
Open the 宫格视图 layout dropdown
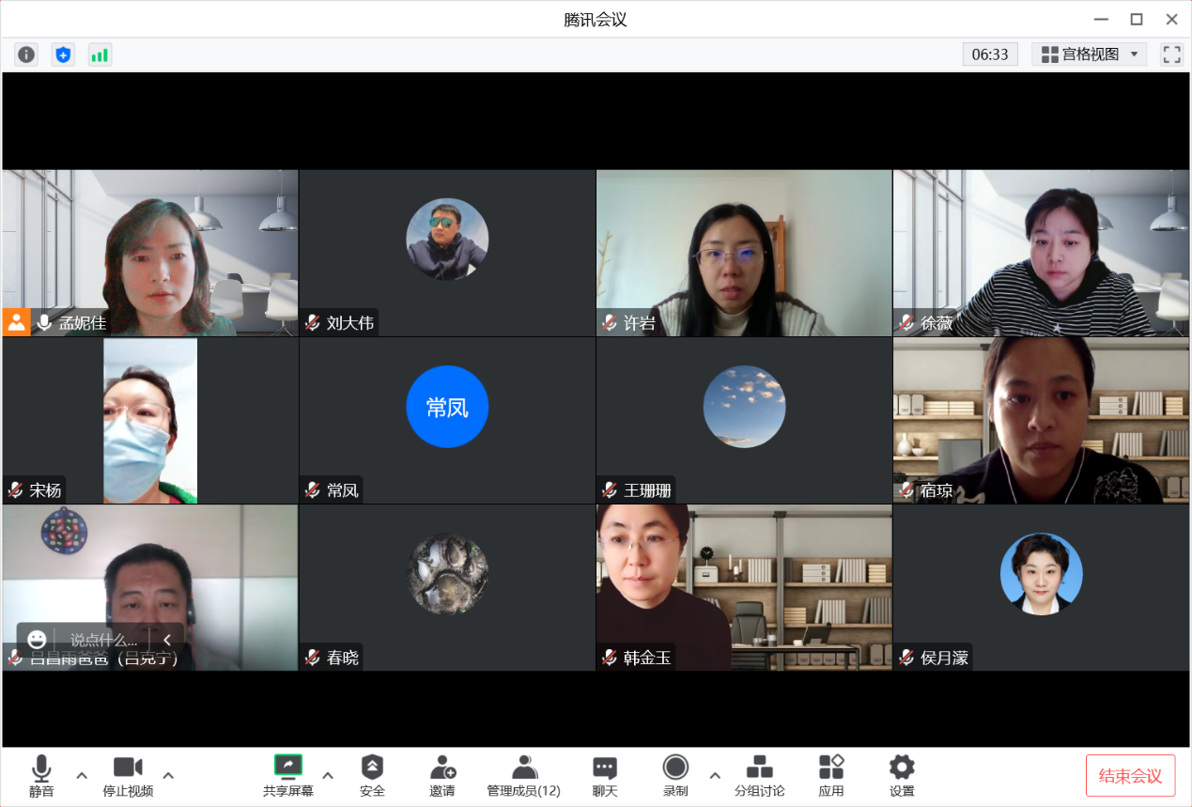[1090, 54]
